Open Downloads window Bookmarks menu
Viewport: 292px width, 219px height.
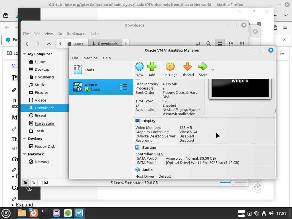pyautogui.click(x=76, y=34)
